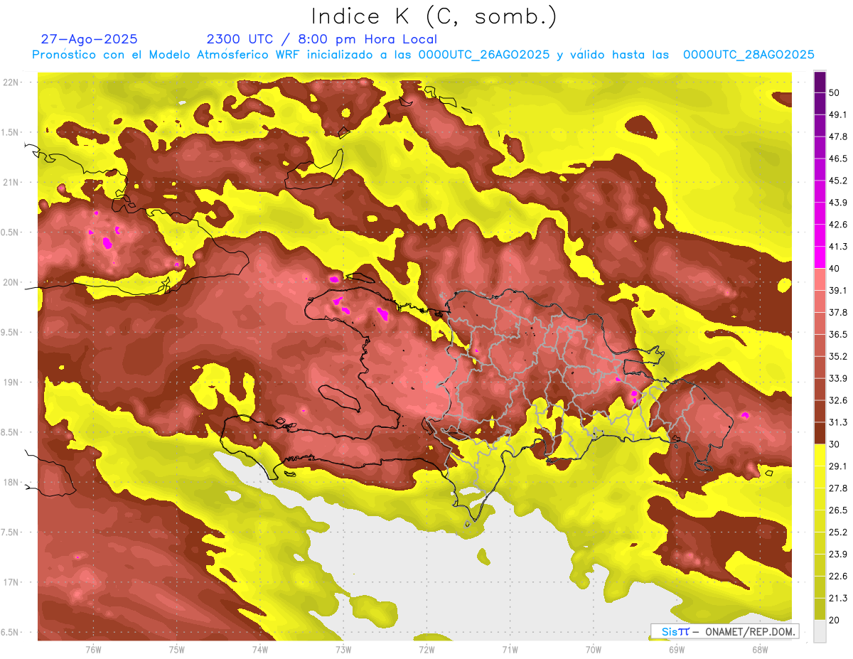The image size is (853, 659).
Task: Click the 27-Ago-2025 date label
Action: click(89, 39)
